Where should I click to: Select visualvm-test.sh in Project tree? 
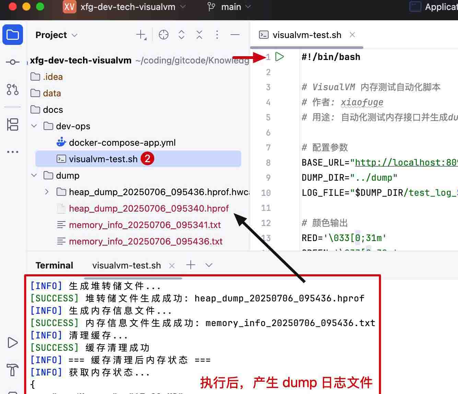click(138, 159)
